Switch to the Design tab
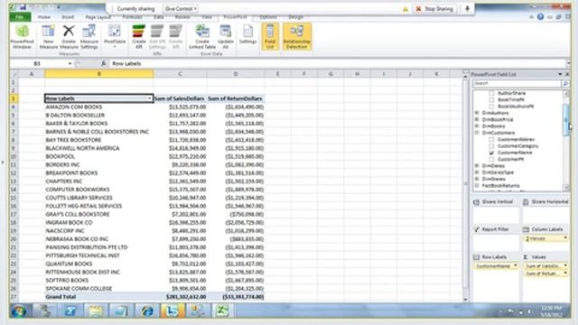 click(295, 17)
